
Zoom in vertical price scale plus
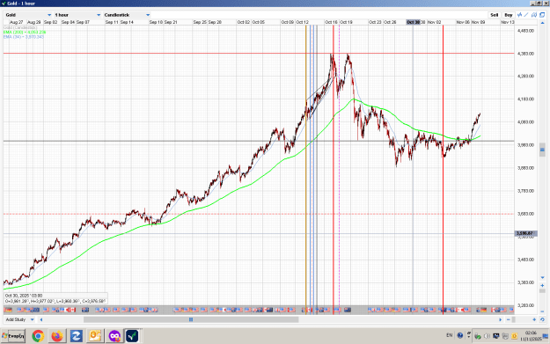tap(542, 285)
